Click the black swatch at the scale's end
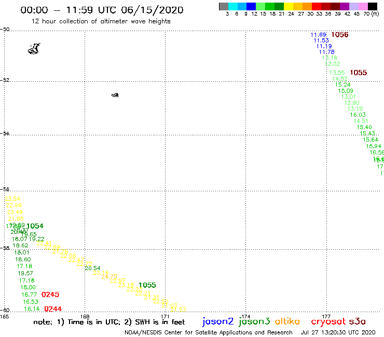384x337 pixels. [372, 6]
